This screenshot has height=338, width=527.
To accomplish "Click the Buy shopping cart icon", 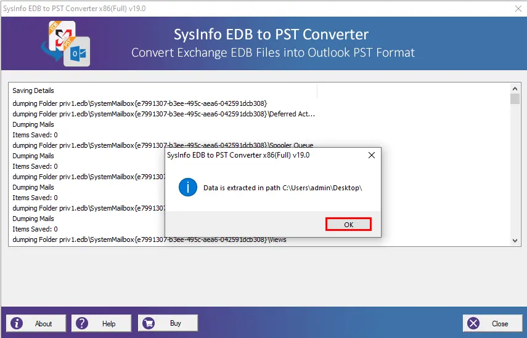I will click(x=149, y=323).
